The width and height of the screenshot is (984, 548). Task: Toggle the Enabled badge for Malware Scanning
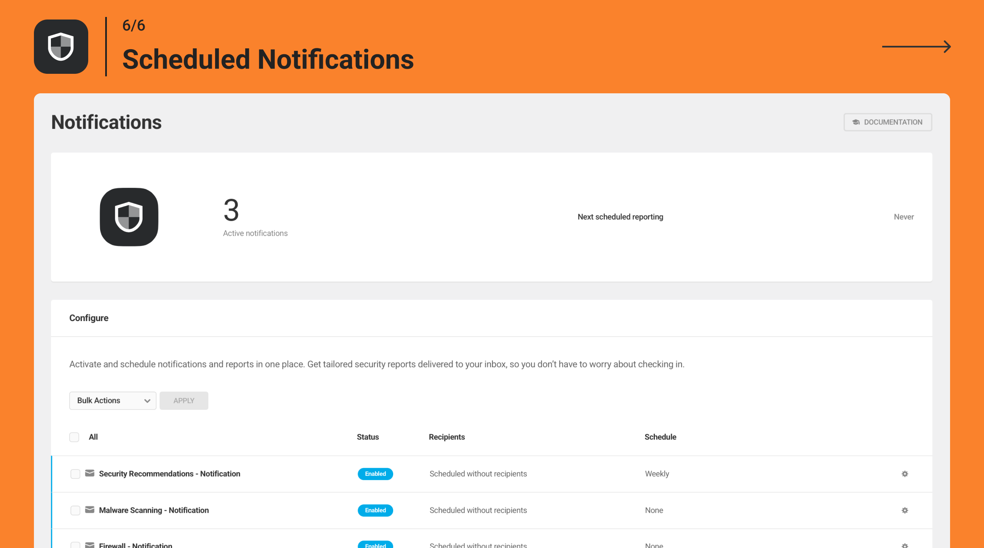[x=375, y=510]
